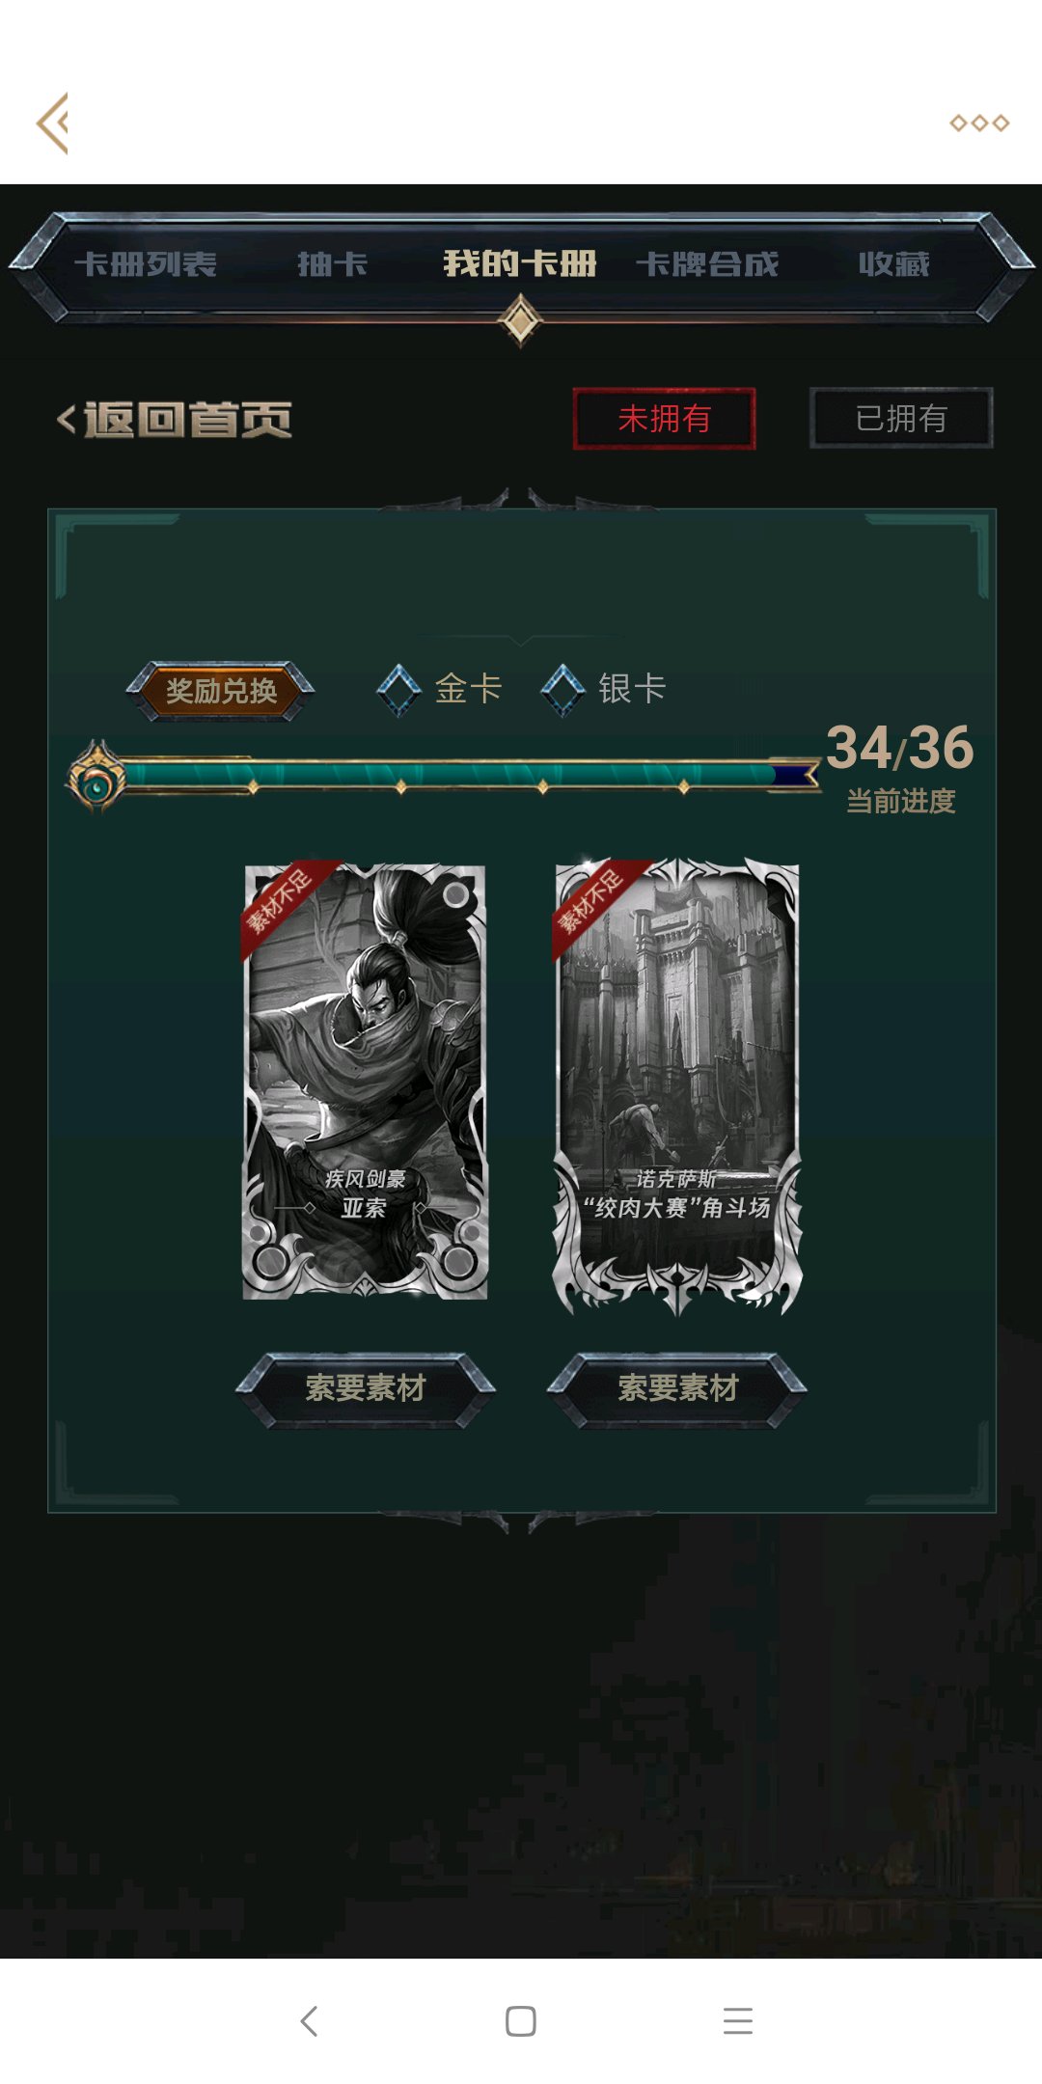Image resolution: width=1042 pixels, height=2084 pixels.
Task: Toggle the 已拥有 filter
Action: point(901,419)
